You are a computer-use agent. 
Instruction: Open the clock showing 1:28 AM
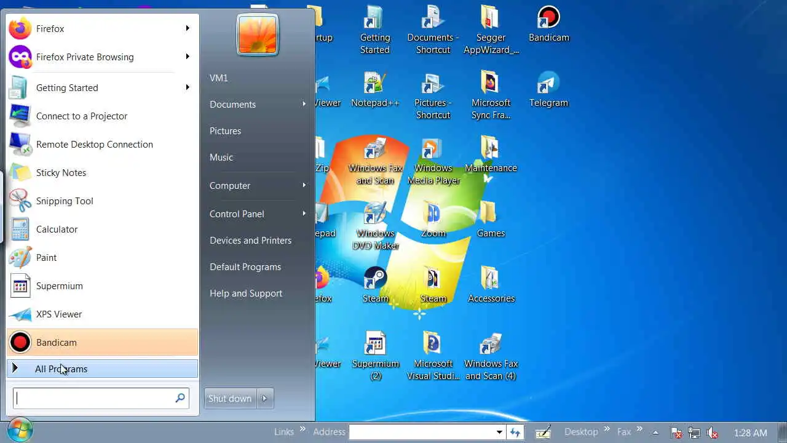click(x=750, y=433)
